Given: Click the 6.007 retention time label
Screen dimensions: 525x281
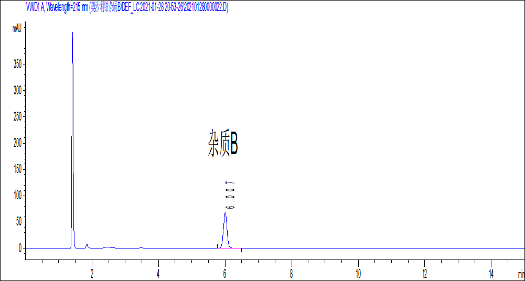Looking at the screenshot, I should 230,195.
